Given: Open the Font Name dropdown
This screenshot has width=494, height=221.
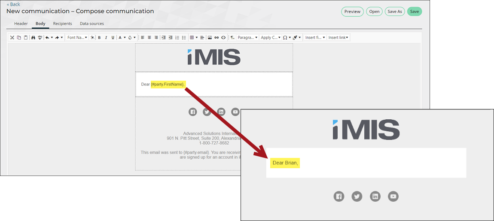Looking at the screenshot, I should point(77,37).
